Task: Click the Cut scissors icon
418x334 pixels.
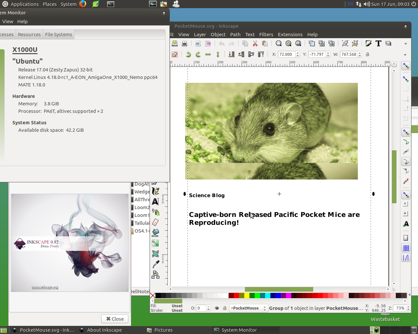Action: [x=255, y=44]
